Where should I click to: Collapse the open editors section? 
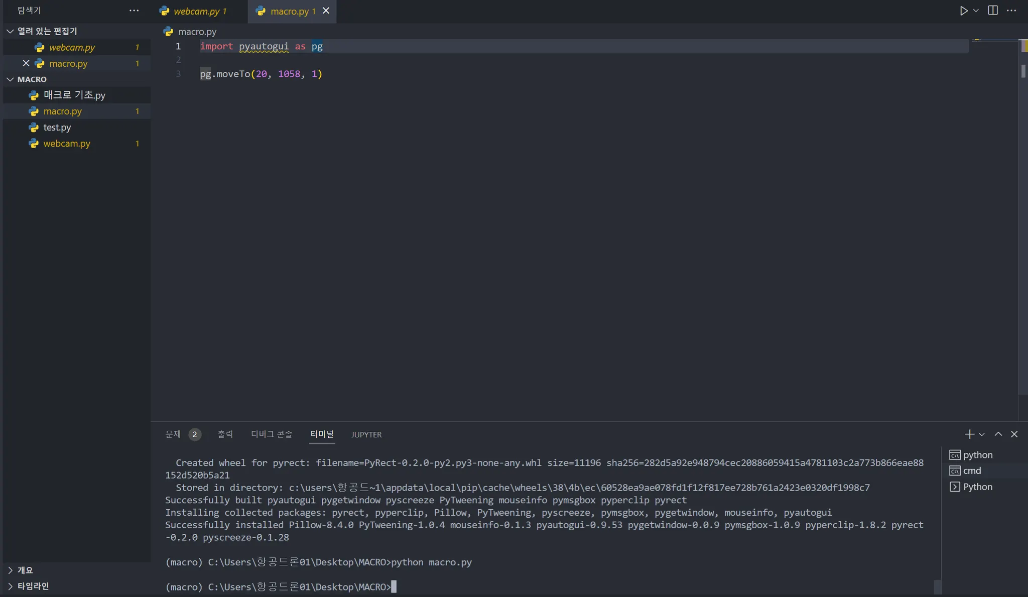[x=10, y=31]
